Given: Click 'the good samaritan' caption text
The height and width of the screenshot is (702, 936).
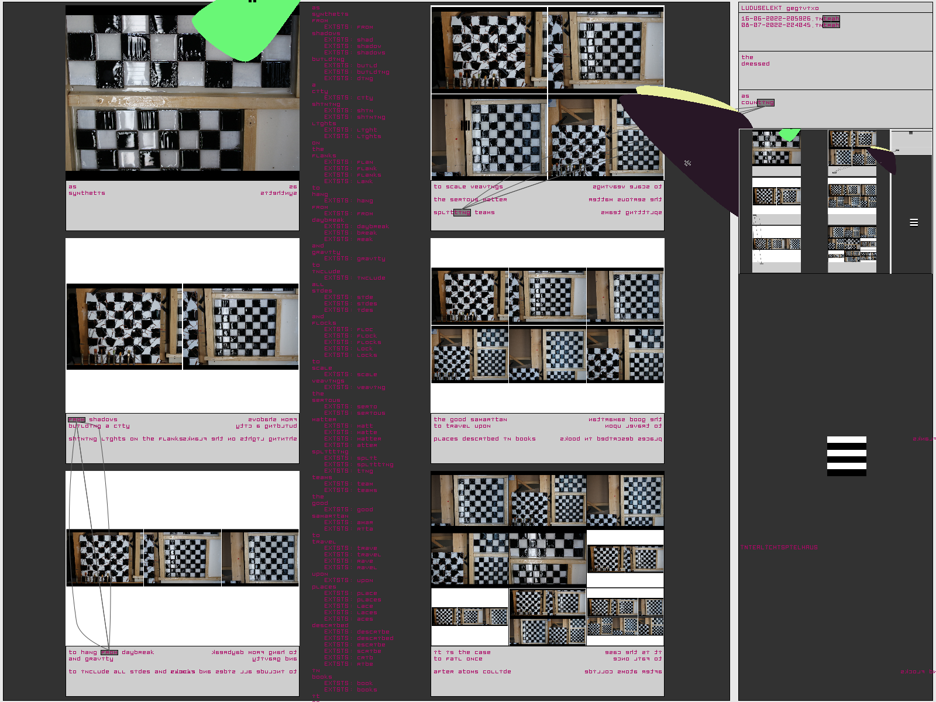Looking at the screenshot, I should pyautogui.click(x=470, y=419).
